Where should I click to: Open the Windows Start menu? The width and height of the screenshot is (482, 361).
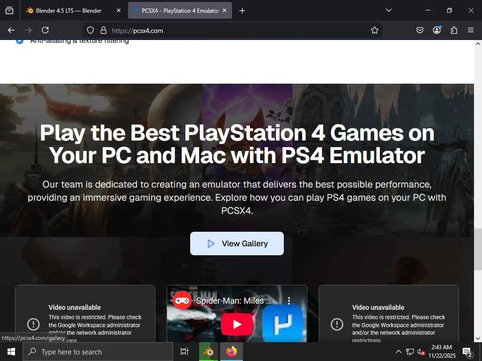pos(11,352)
